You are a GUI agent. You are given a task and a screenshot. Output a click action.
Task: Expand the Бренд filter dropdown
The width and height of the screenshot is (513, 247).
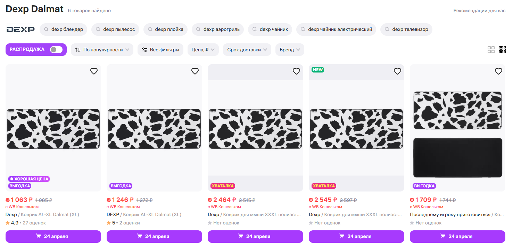coord(290,50)
